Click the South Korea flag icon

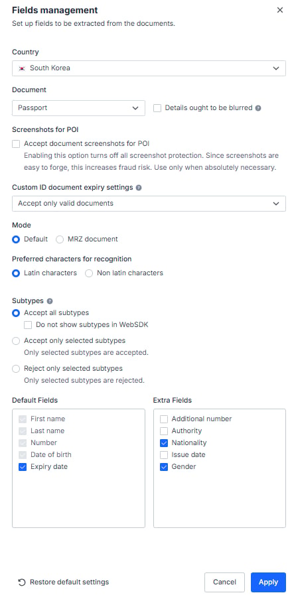[x=22, y=68]
